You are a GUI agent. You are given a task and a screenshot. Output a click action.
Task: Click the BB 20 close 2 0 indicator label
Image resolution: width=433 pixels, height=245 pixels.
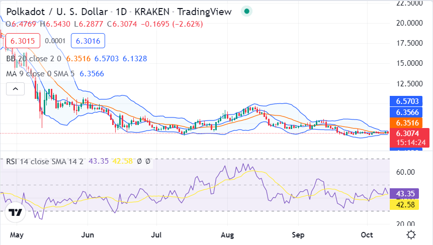34,58
